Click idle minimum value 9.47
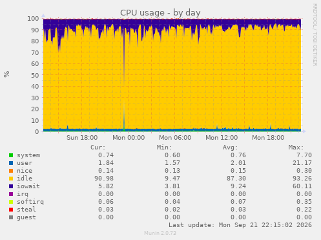The height and width of the screenshot is (240, 321). pos(172,179)
